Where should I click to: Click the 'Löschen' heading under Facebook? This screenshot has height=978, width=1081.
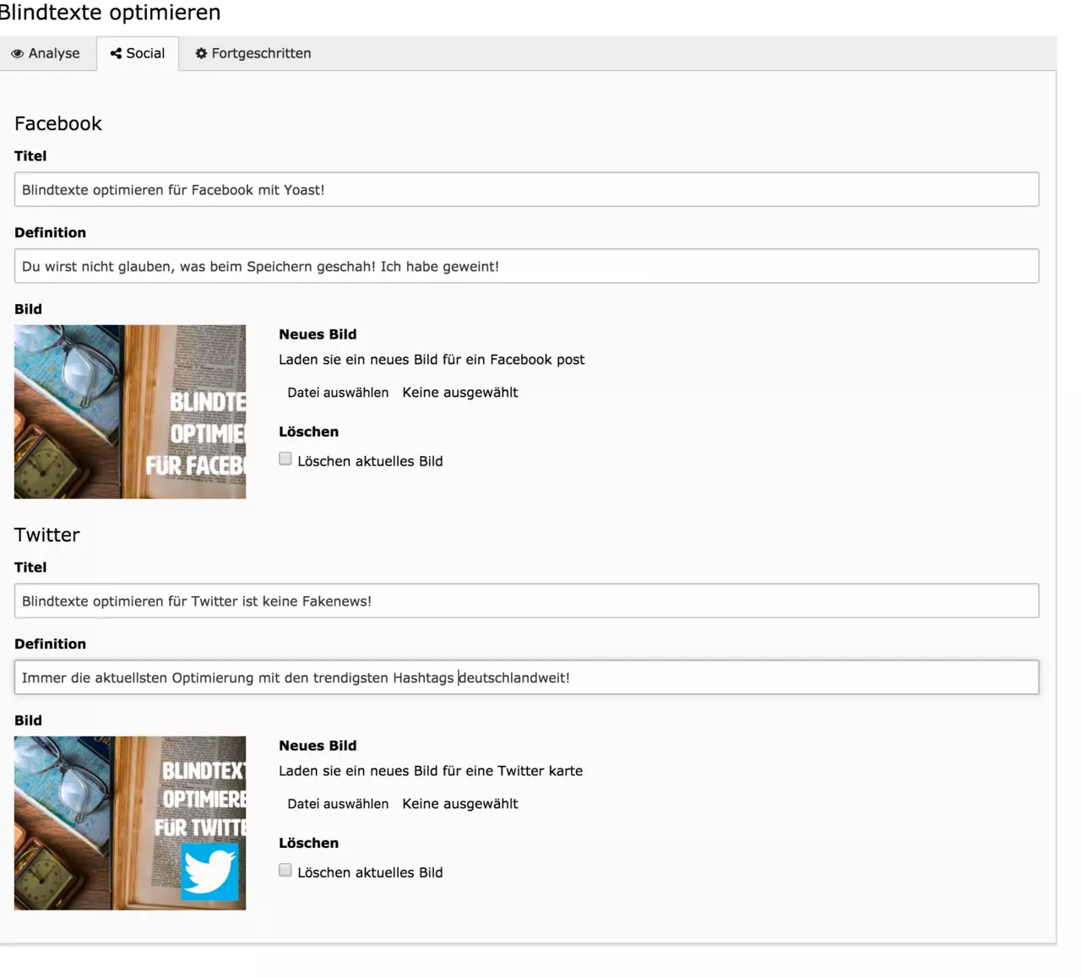(308, 432)
